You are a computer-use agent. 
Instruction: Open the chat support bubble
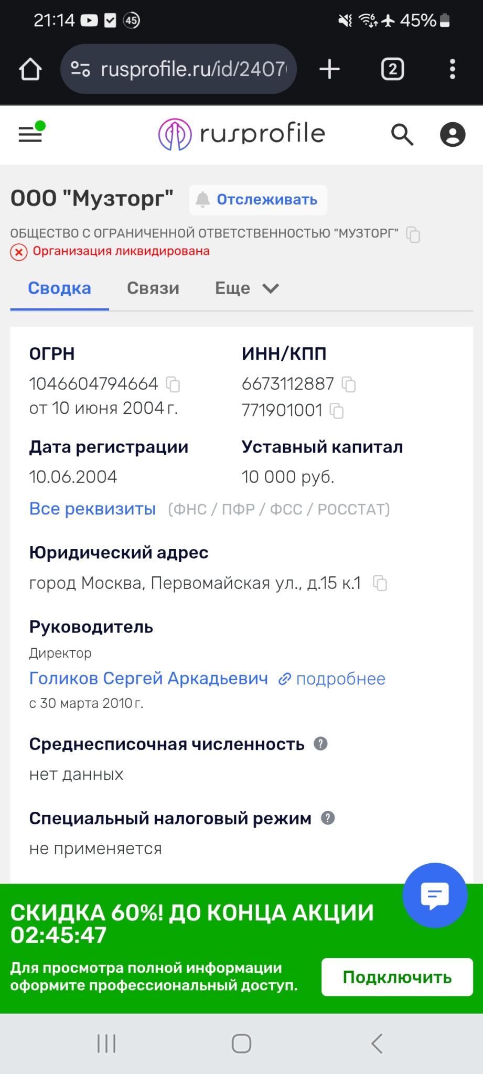point(435,895)
